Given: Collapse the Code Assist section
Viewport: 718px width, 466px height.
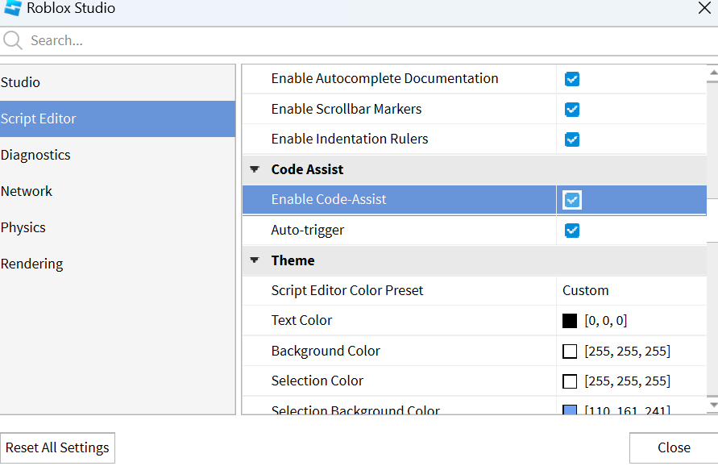Looking at the screenshot, I should (x=255, y=170).
